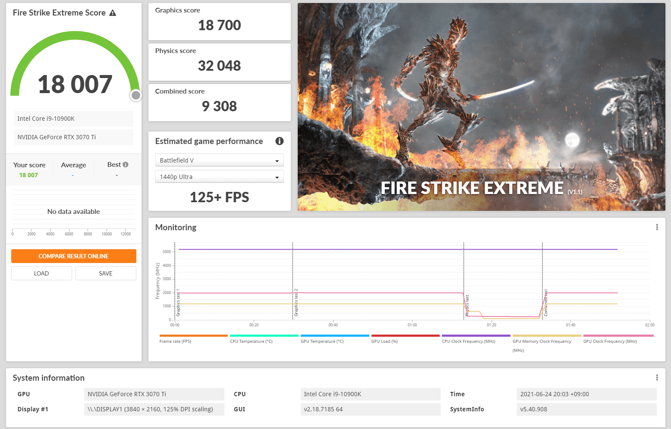Toggle CPU Temperature legend series
The width and height of the screenshot is (671, 429).
coord(264,339)
